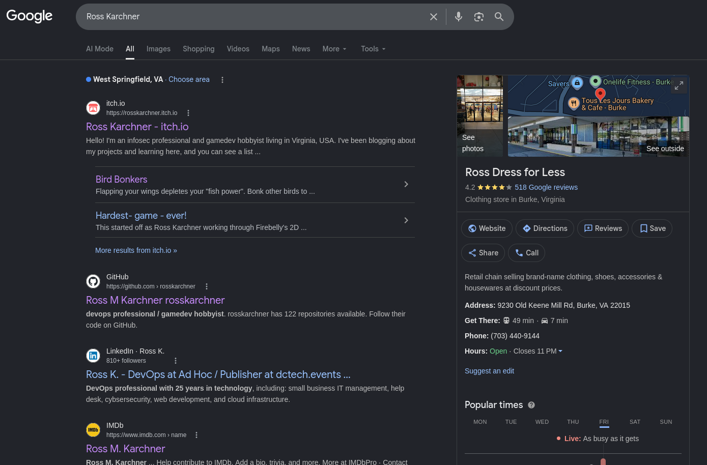
Task: Open the Videos tab
Action: pyautogui.click(x=238, y=49)
